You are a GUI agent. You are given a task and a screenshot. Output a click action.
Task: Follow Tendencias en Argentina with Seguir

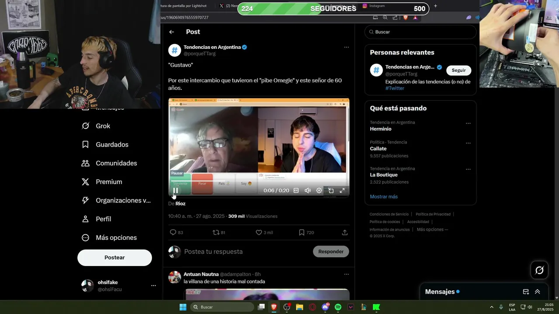point(459,70)
